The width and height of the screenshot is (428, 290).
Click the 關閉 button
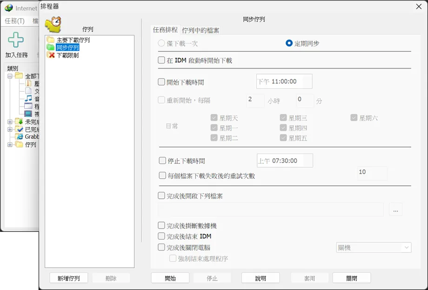352,278
